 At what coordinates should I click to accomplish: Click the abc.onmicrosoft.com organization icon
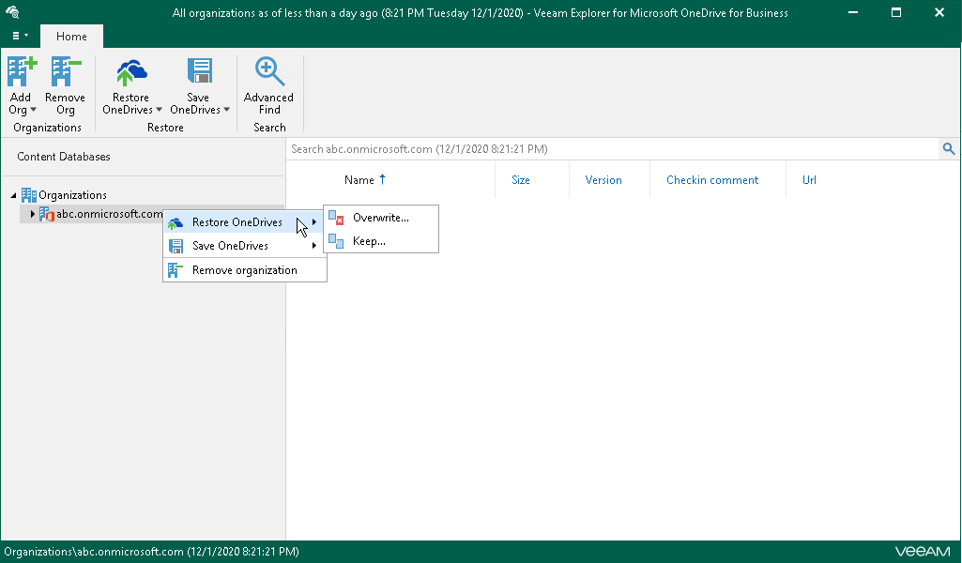pyautogui.click(x=47, y=214)
